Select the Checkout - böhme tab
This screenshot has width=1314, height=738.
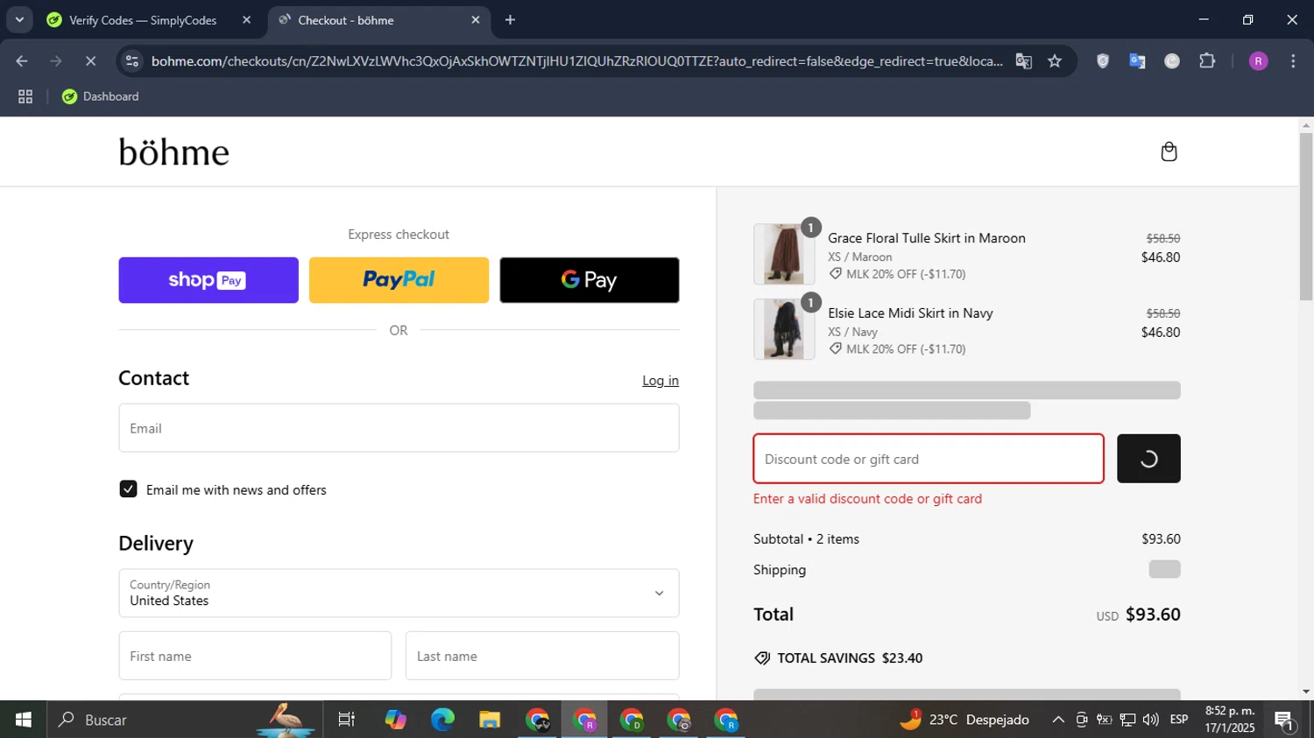[378, 20]
